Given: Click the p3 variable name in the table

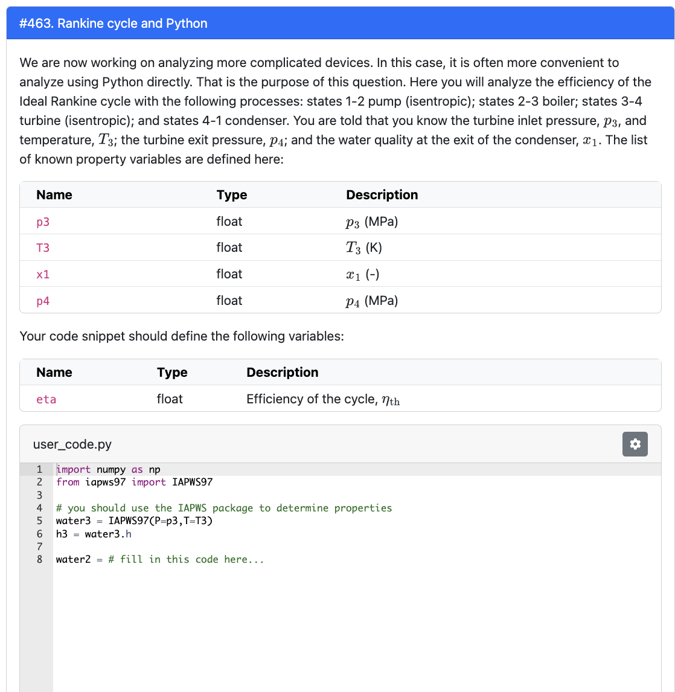Looking at the screenshot, I should coord(42,222).
